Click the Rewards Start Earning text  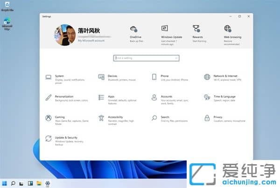pyautogui.click(x=199, y=41)
